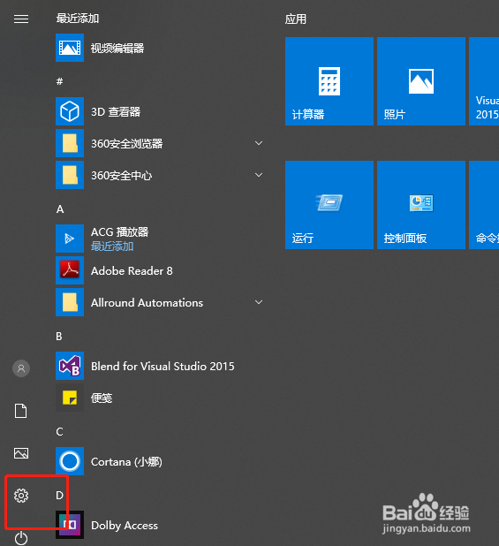Click the 360安全浏览器 label
499x546 pixels.
(127, 143)
